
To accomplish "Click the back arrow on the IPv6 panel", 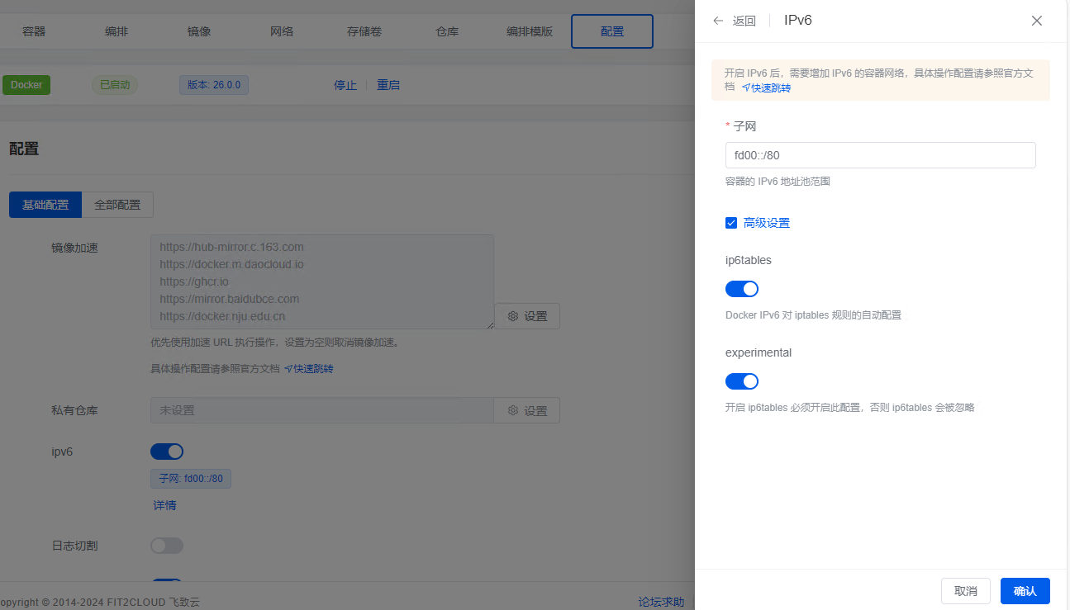I will (x=718, y=21).
